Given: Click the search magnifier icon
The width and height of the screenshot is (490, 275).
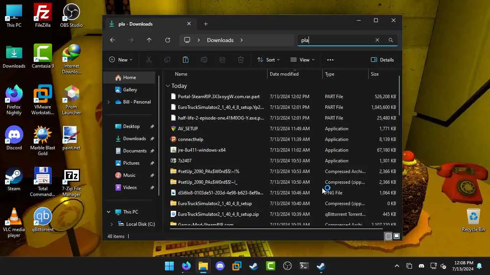Looking at the screenshot, I should (x=390, y=40).
